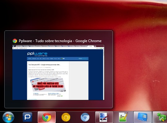Click the pplware logo in the preview

[37, 54]
